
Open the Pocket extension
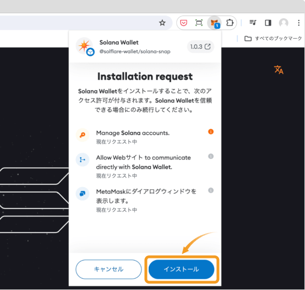click(184, 23)
